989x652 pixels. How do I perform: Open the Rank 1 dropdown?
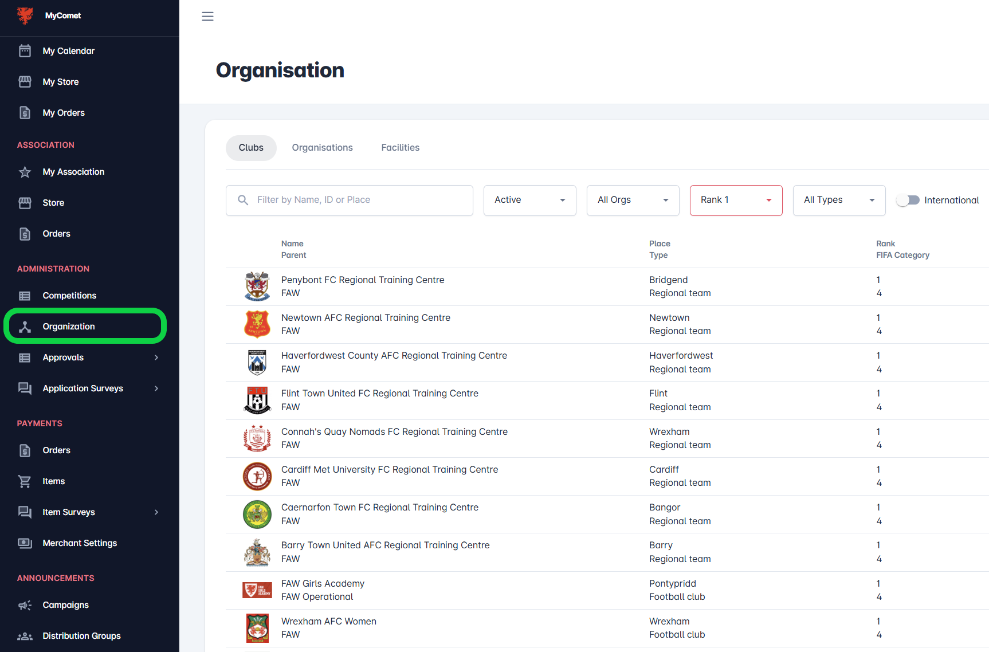[736, 200]
